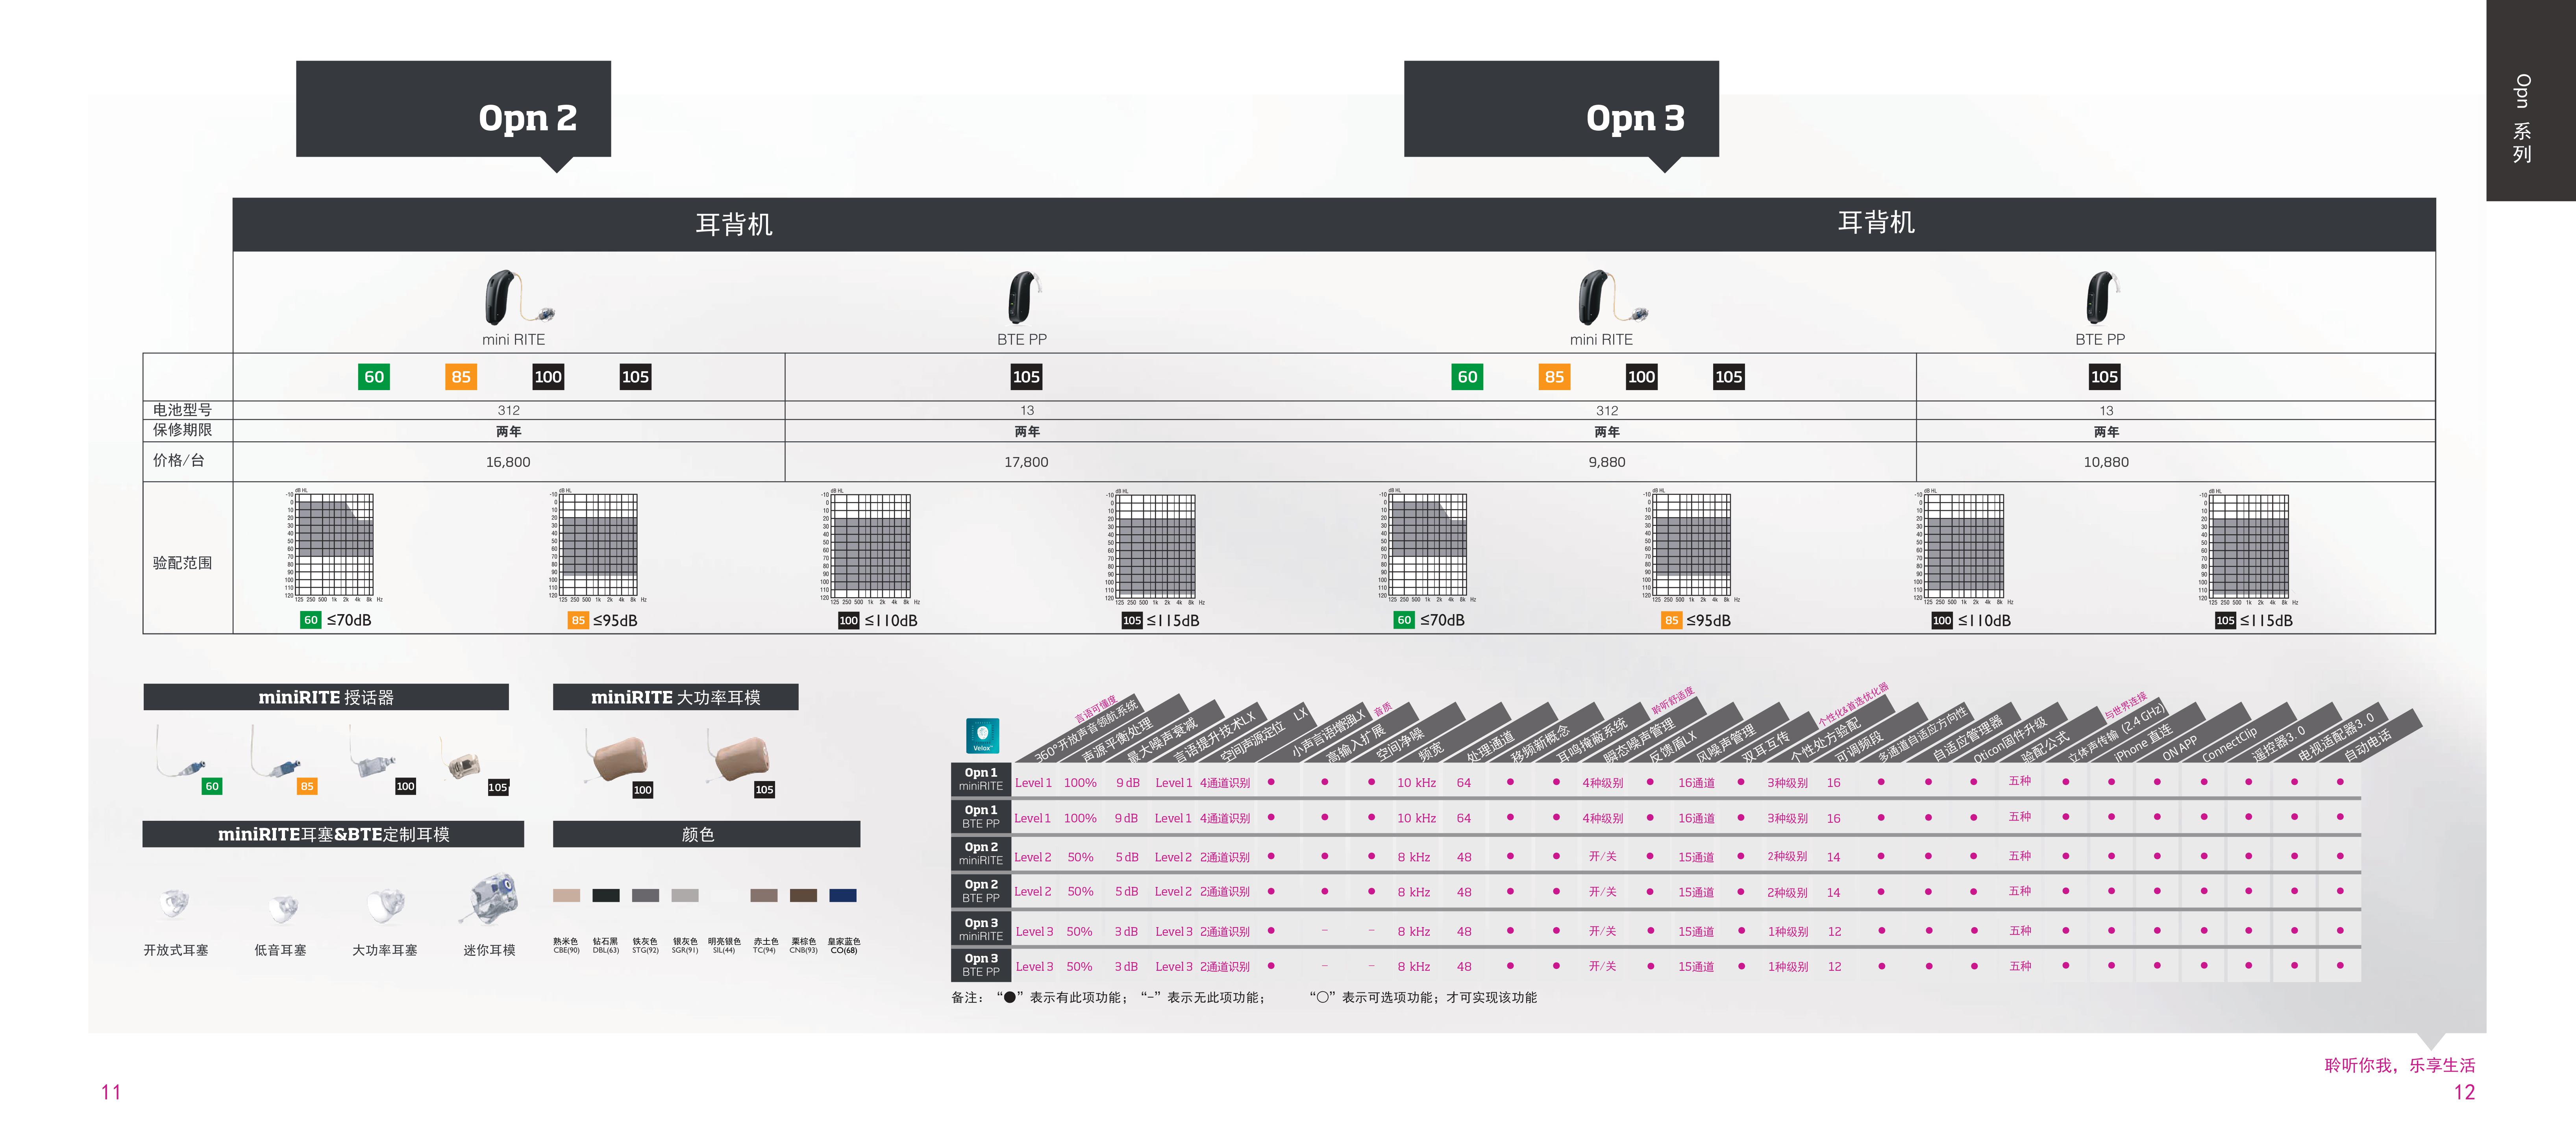Click the green 60 badge under Opn 2 mini RITE
This screenshot has width=2576, height=1144.
tap(373, 377)
